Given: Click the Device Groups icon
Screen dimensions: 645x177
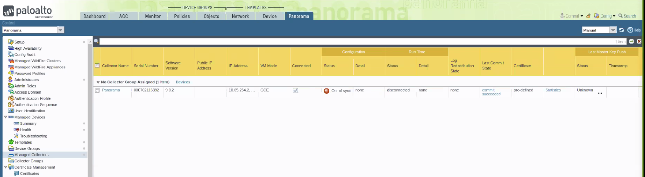Looking at the screenshot, I should pos(11,148).
